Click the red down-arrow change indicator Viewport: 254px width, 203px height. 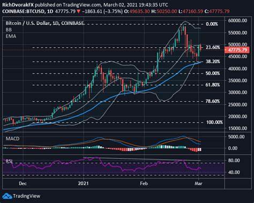click(x=79, y=11)
